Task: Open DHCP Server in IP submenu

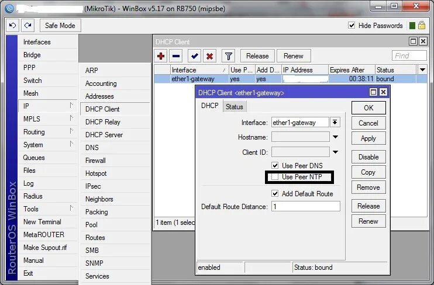Action: pos(115,135)
